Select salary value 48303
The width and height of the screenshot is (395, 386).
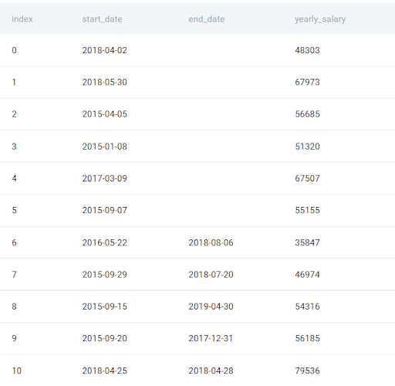[307, 50]
